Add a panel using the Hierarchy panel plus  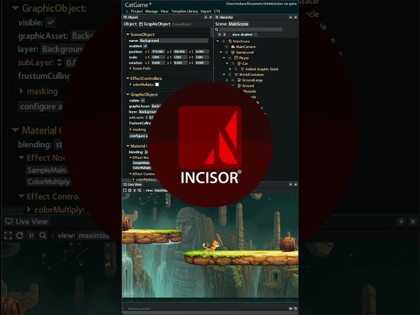pyautogui.click(x=291, y=17)
